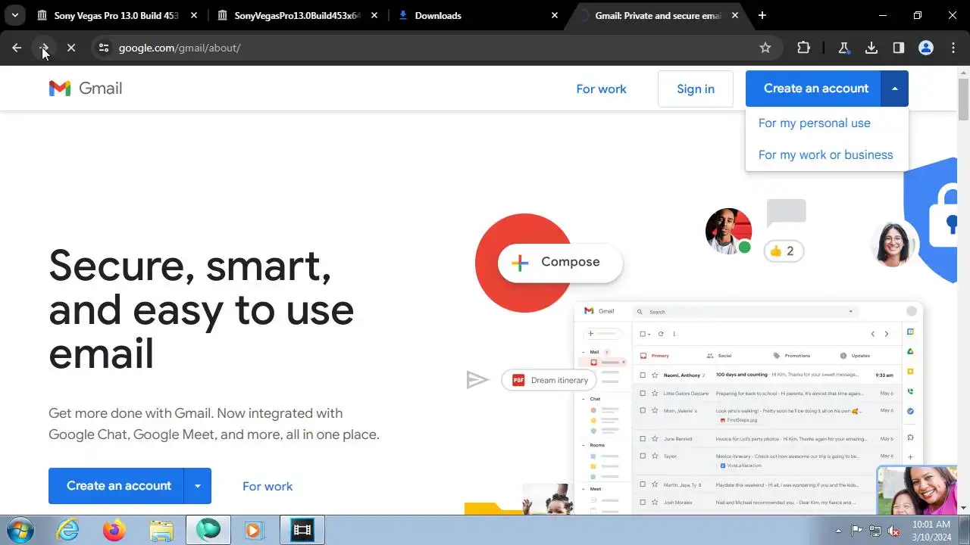This screenshot has width=970, height=545.
Task: Click the Action Center flag icon
Action: [856, 531]
